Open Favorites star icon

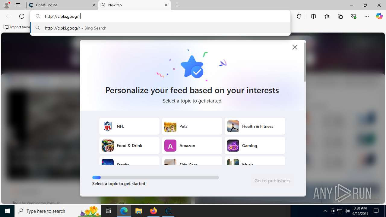point(327,16)
